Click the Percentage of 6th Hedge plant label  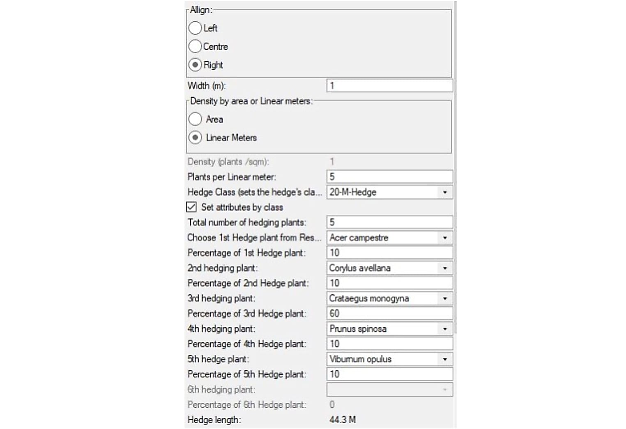(247, 405)
